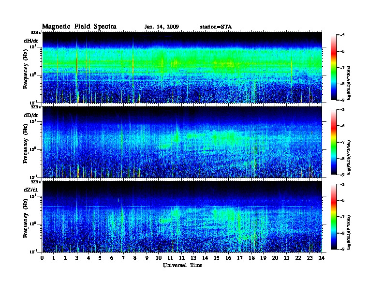Select the dH/dt panel label
The height and width of the screenshot is (296, 383).
point(31,41)
